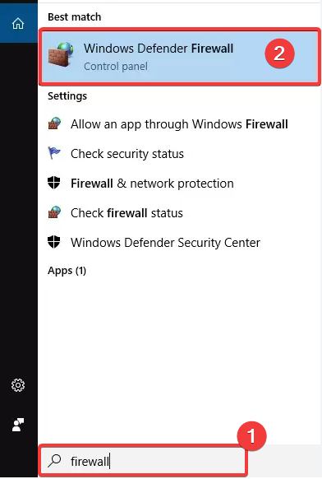Select Allow an app through Windows Firewall

tap(179, 124)
